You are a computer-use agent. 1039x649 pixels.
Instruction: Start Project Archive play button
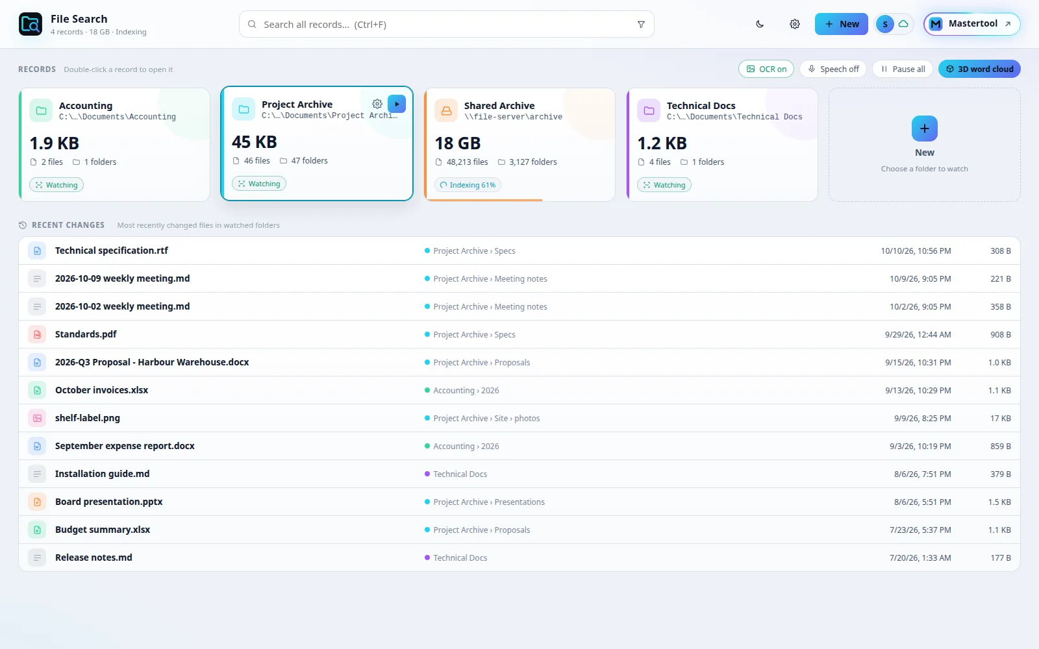[397, 104]
